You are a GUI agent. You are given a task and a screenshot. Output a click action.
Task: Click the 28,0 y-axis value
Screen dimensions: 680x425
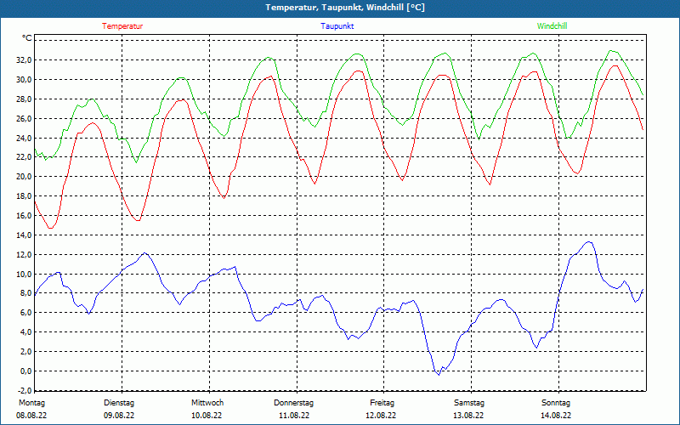pyautogui.click(x=24, y=99)
